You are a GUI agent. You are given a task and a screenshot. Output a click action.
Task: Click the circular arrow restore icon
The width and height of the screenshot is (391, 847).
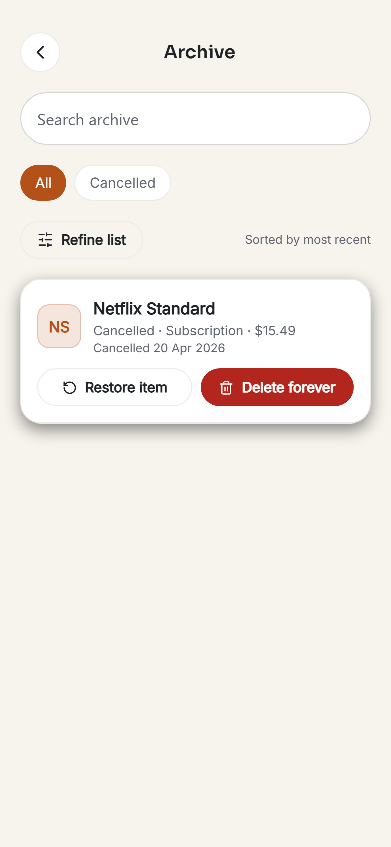(70, 388)
